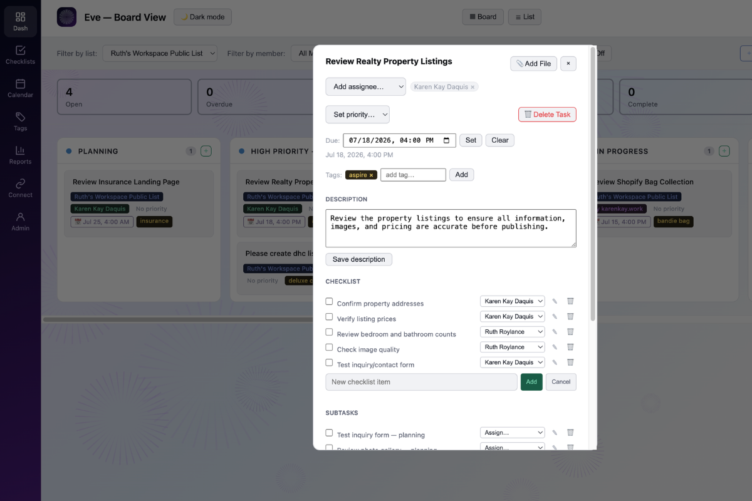Go to Tags in the sidebar
The image size is (752, 501).
20,121
